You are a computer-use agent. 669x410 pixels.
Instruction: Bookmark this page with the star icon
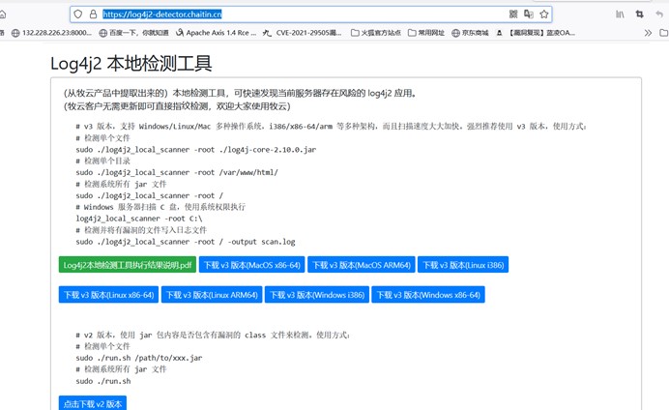pyautogui.click(x=544, y=15)
